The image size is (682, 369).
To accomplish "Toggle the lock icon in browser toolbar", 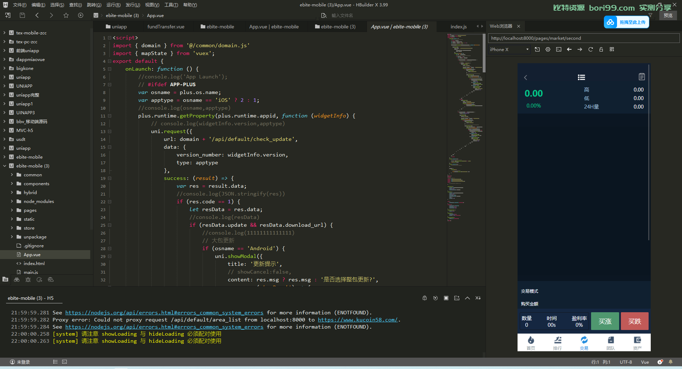I will 601,49.
